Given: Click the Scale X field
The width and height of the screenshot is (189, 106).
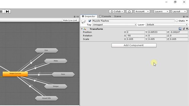Looking at the screenshot, I should [136, 39].
